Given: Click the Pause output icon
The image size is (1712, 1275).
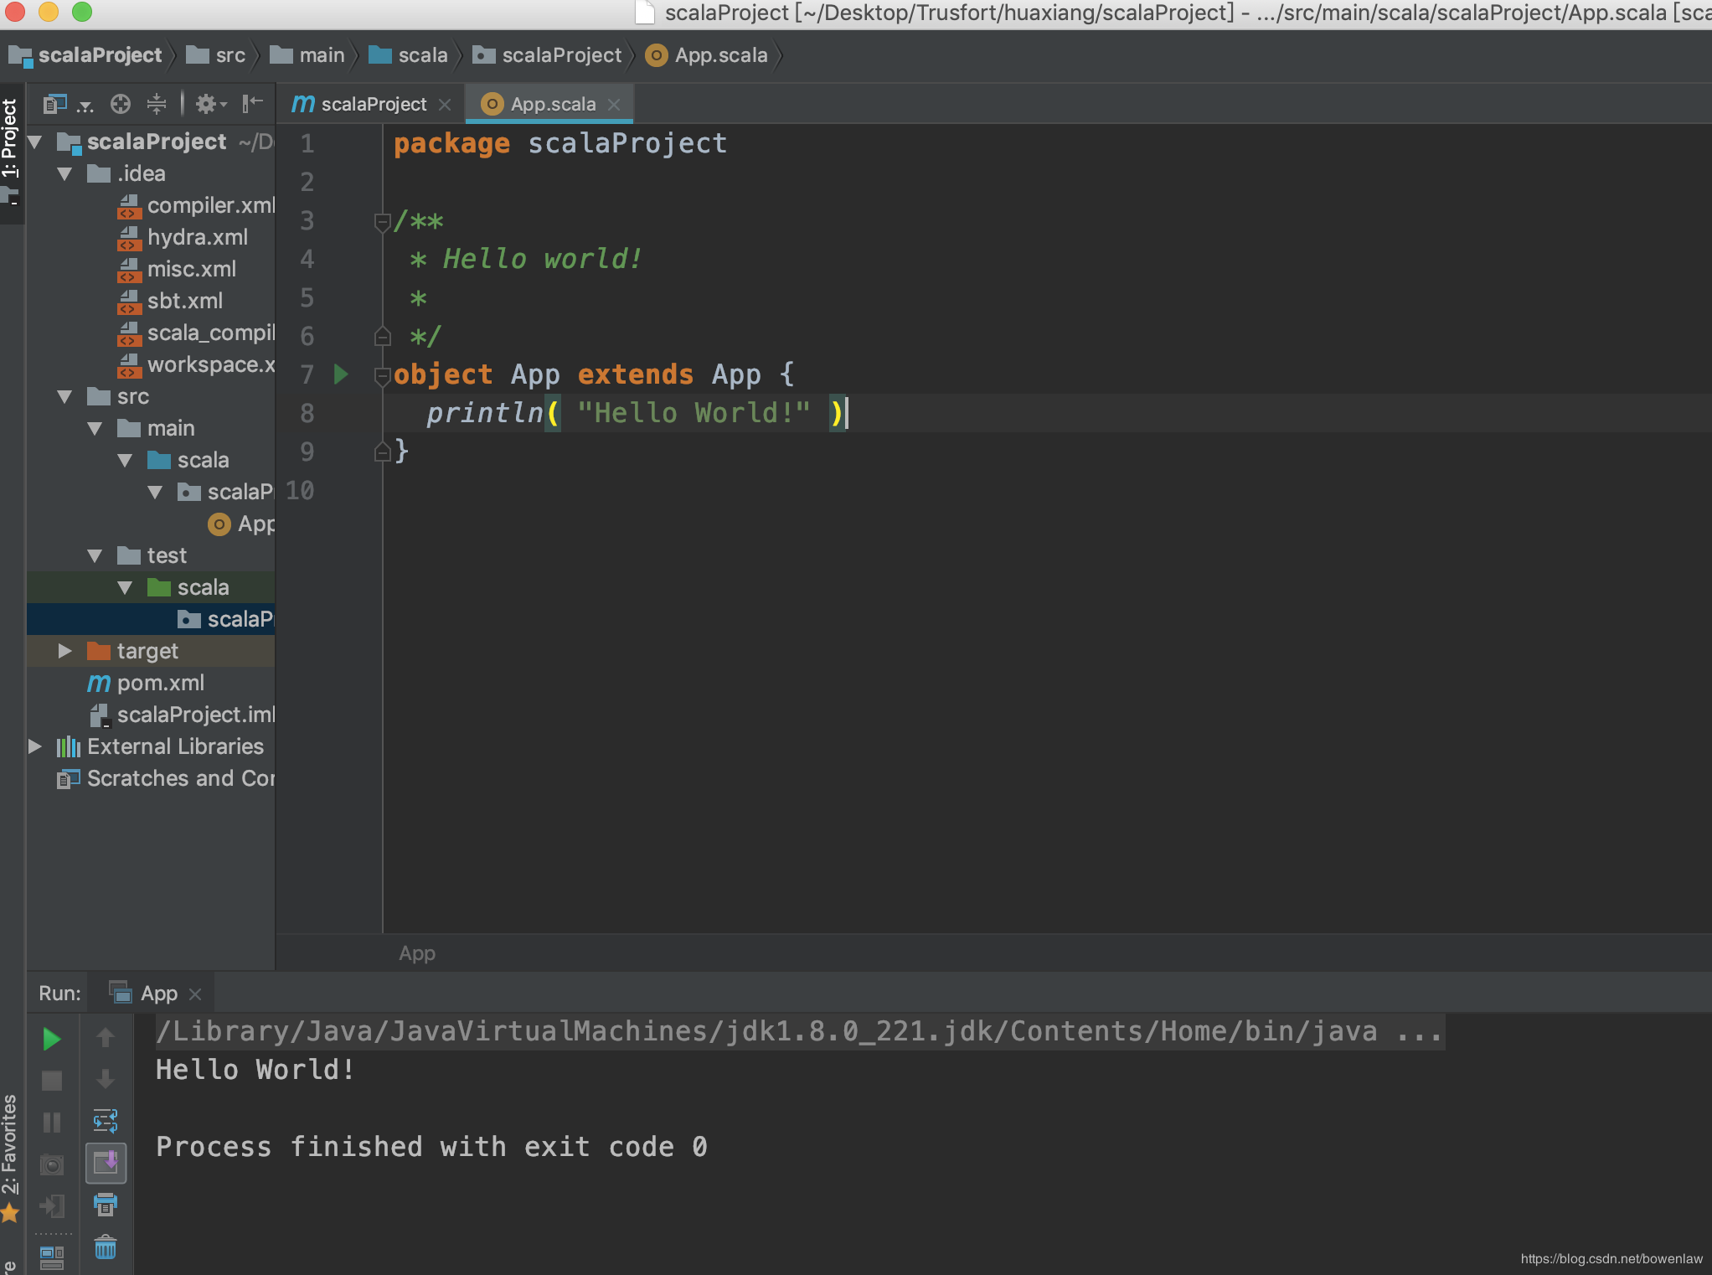Looking at the screenshot, I should [x=52, y=1123].
